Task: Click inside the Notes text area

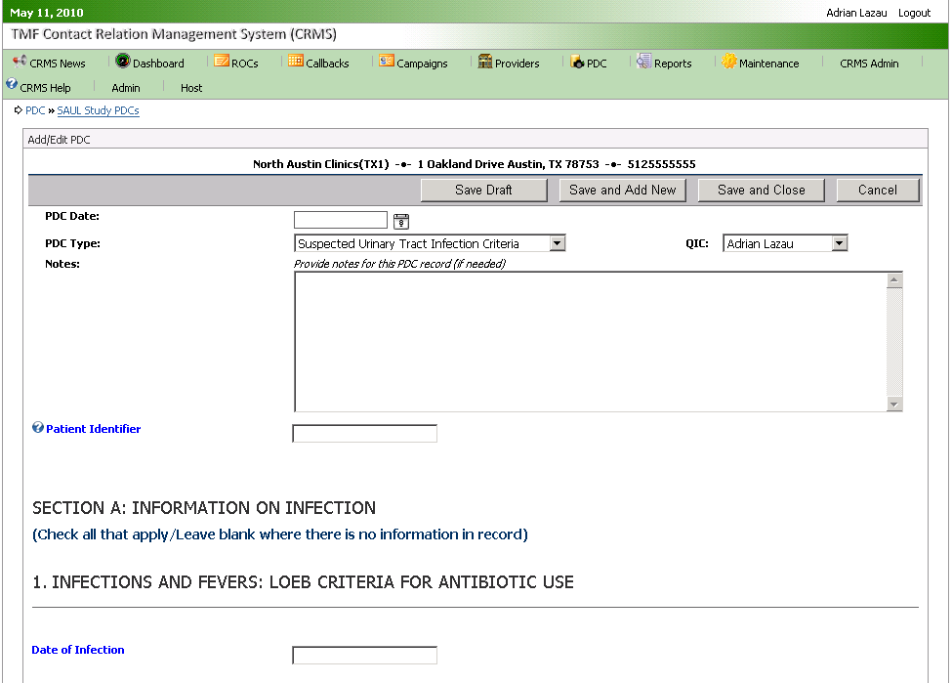Action: pyautogui.click(x=590, y=342)
